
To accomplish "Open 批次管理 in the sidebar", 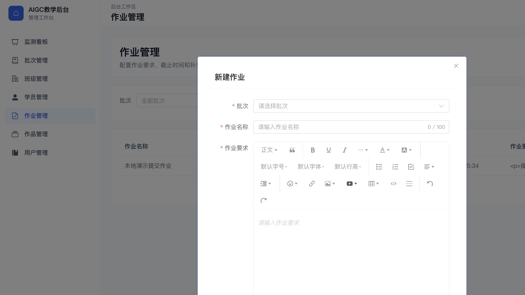I will [x=50, y=60].
